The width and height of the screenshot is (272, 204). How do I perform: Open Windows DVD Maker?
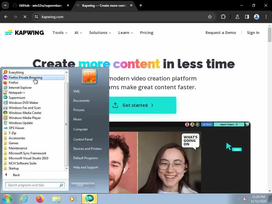23,103
